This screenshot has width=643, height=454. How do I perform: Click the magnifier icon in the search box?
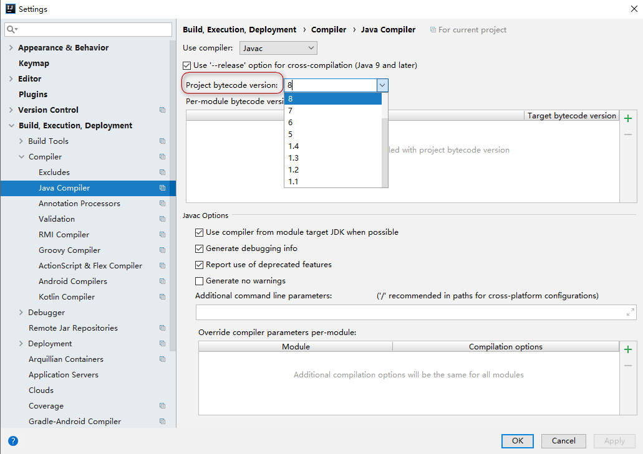point(12,29)
